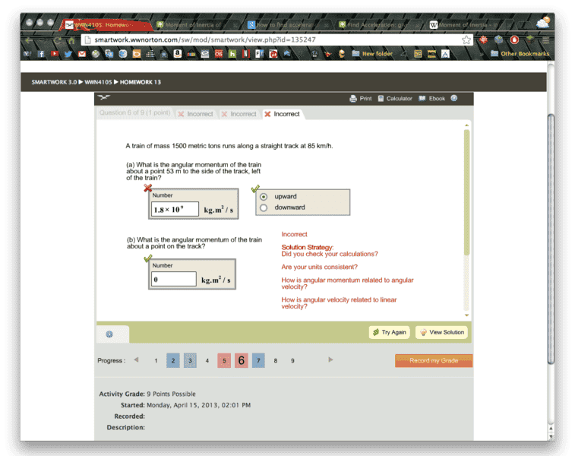Click the View Solution button
The image size is (575, 456).
click(x=441, y=333)
